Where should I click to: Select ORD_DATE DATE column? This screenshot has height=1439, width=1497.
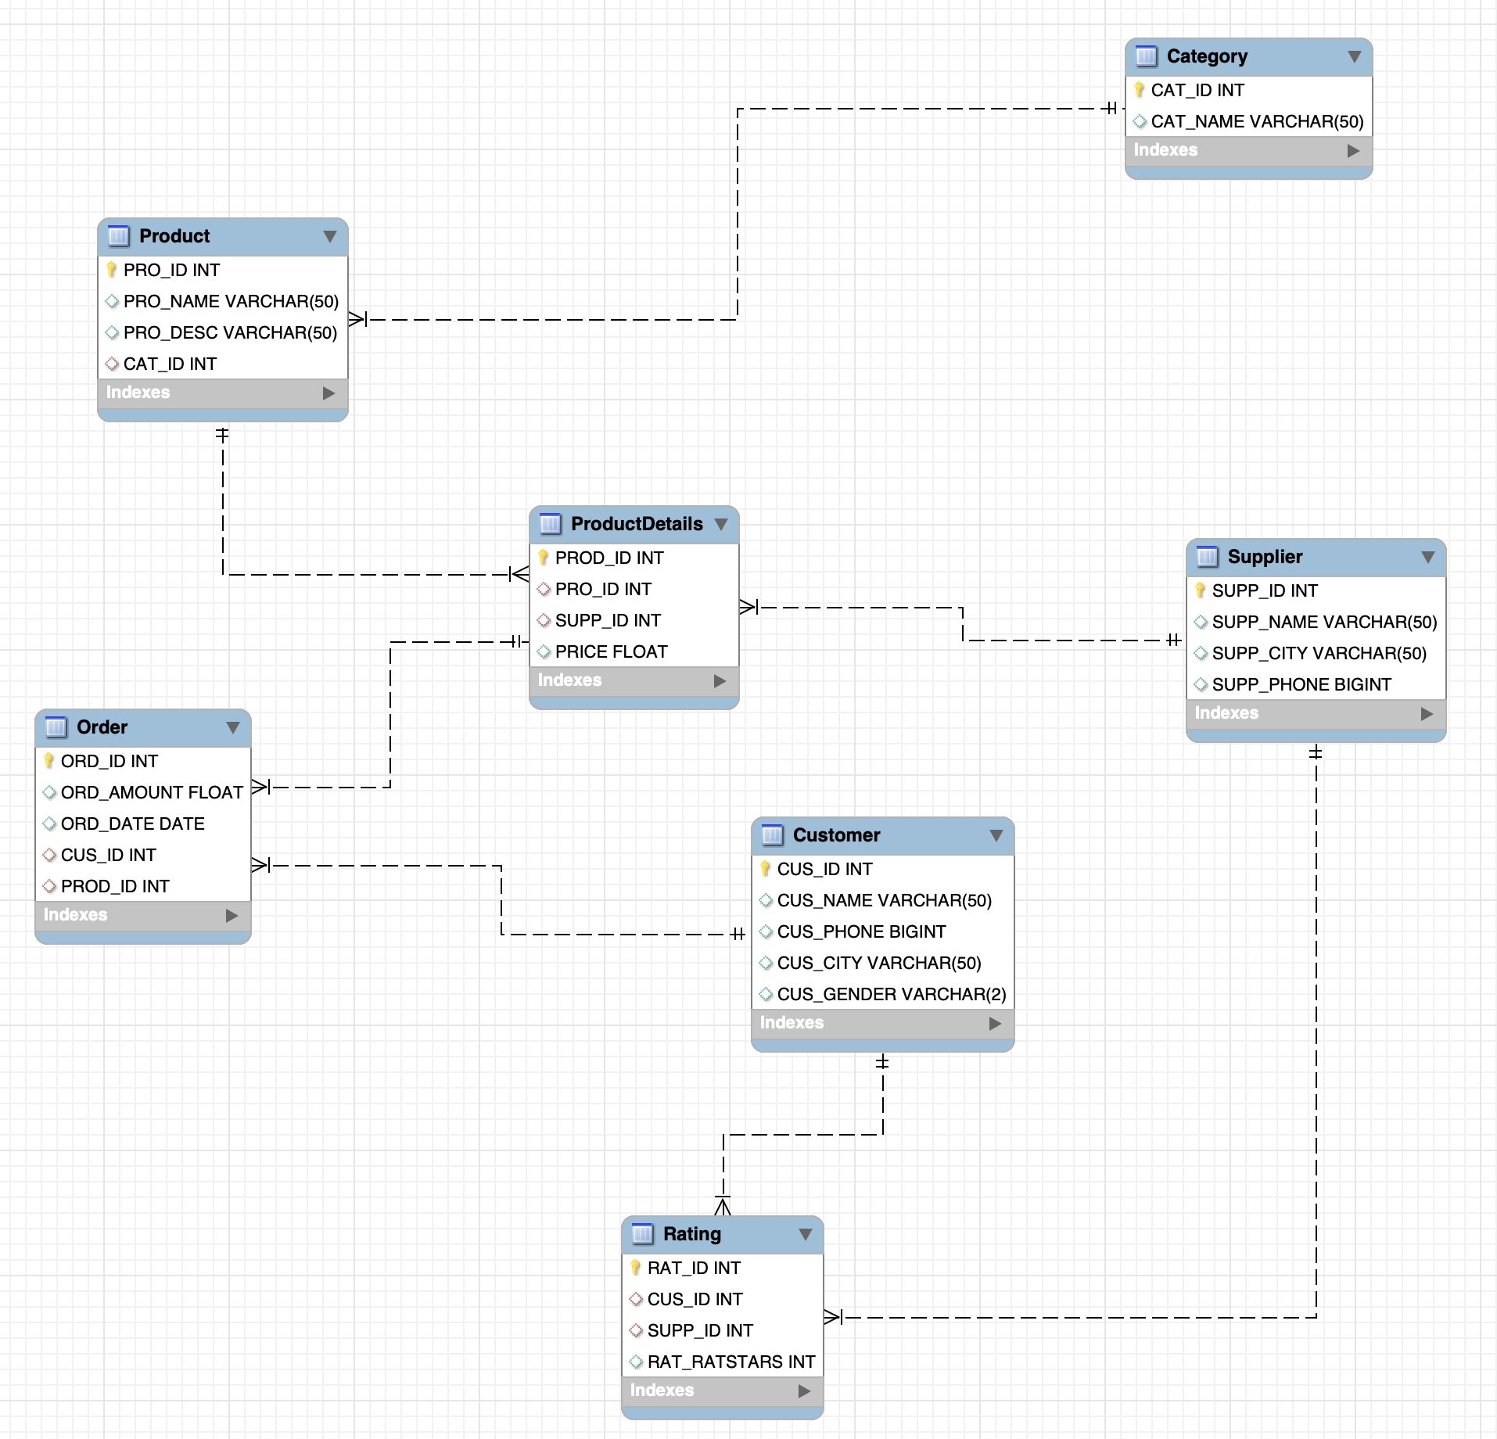click(x=143, y=824)
